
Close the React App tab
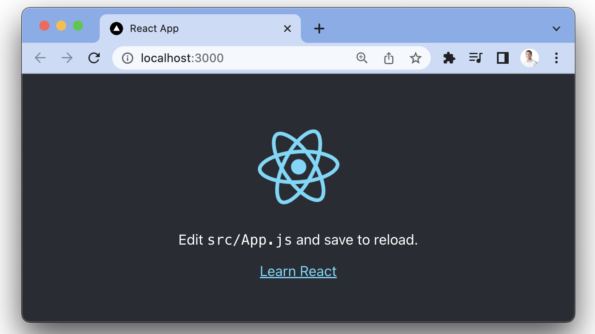[287, 29]
